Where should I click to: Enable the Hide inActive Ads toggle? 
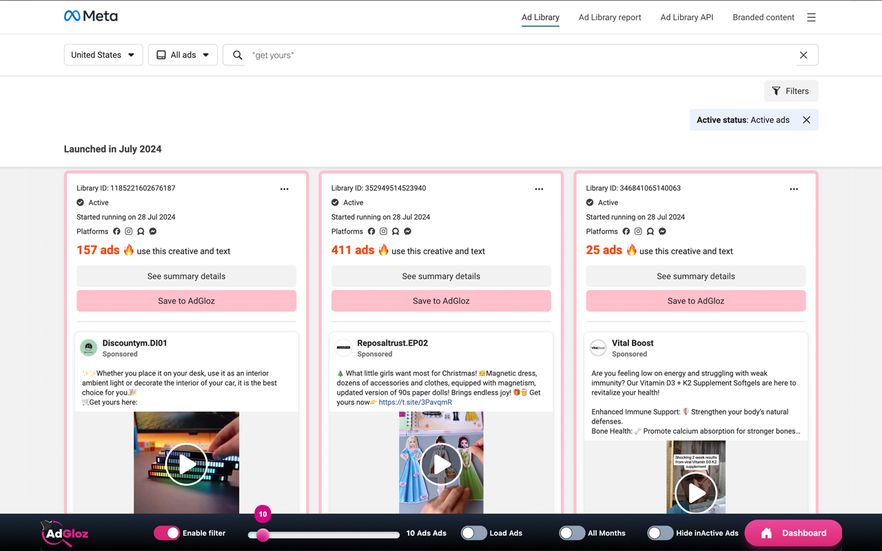click(x=659, y=533)
